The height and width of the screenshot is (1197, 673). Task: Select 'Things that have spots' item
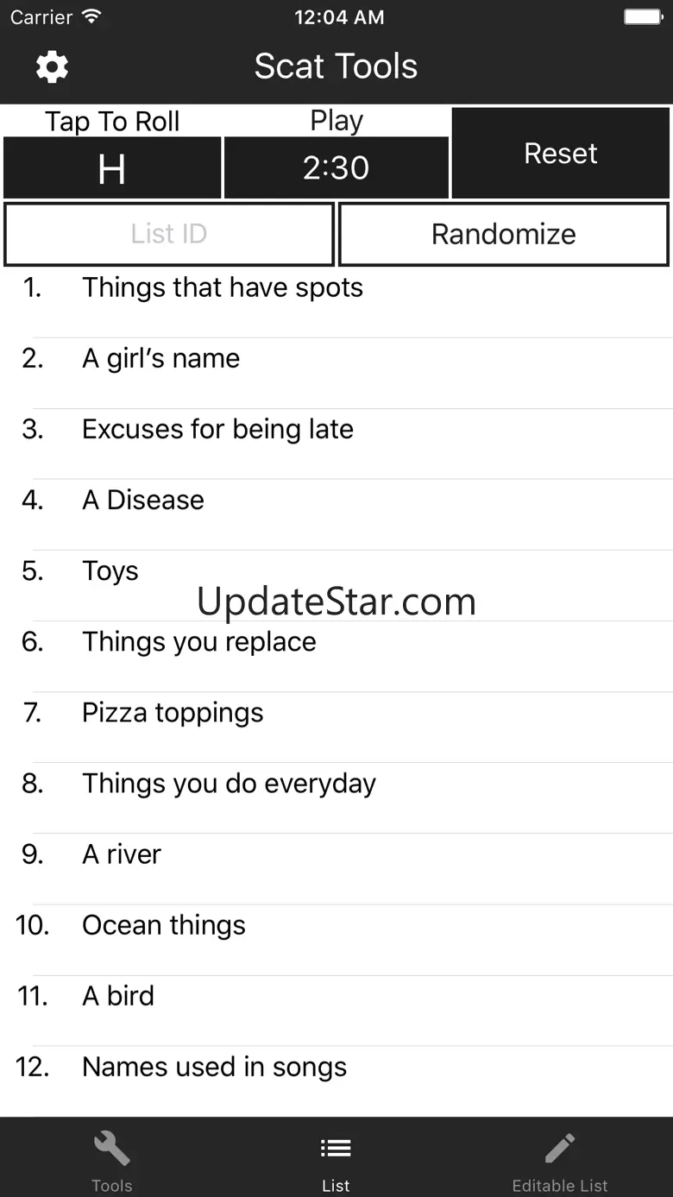click(223, 288)
